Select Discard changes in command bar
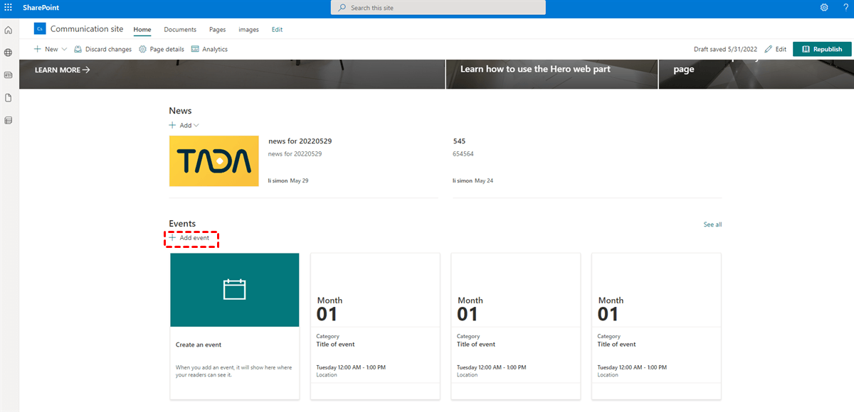854x412 pixels. [103, 49]
